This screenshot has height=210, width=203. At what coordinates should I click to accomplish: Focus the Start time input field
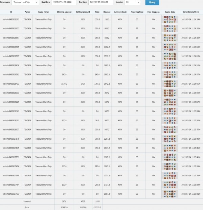coord(64,2)
